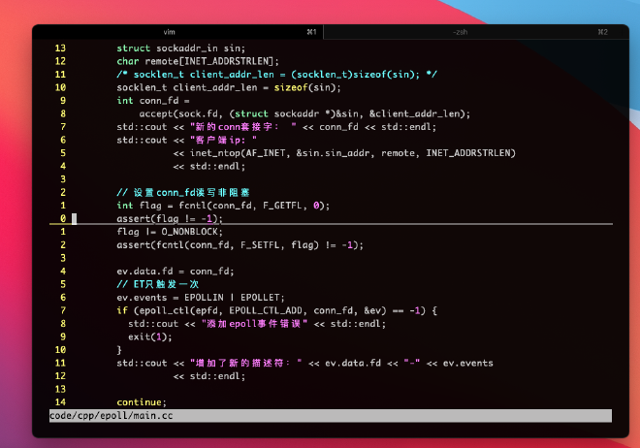Click '<< std::endl;' under inet_ntop line
Viewport: 640px width, 448px height.
click(209, 166)
